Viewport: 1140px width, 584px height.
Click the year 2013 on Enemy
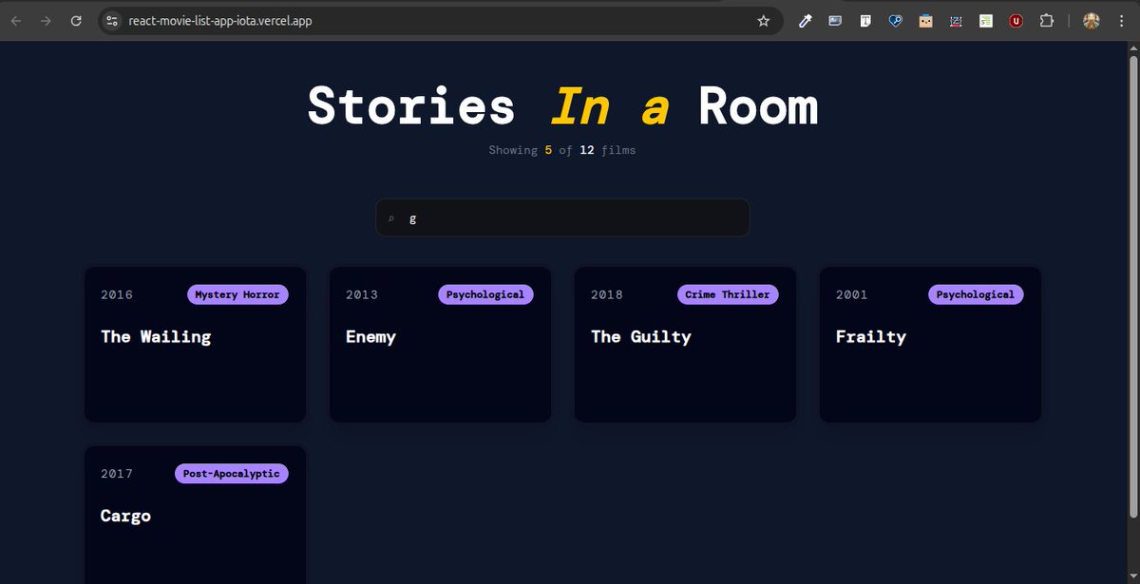(x=362, y=294)
